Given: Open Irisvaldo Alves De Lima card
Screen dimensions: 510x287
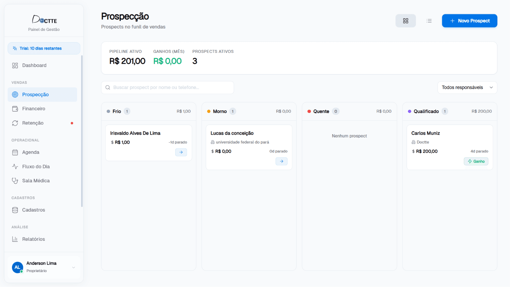Looking at the screenshot, I should point(148,143).
